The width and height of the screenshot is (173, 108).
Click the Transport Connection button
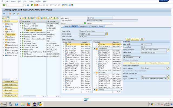(x=10, y=85)
